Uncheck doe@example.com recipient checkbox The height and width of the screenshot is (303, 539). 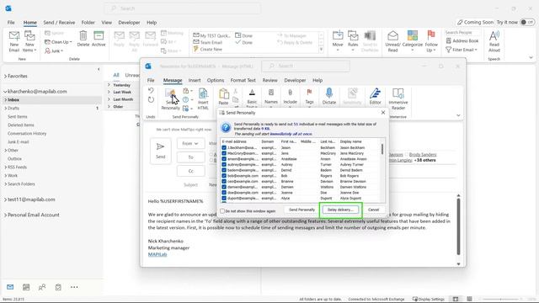(224, 193)
